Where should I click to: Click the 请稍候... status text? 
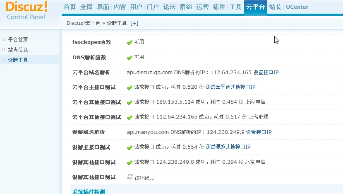144,178
